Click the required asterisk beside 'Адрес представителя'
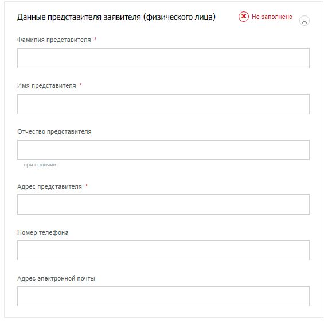 (x=86, y=185)
